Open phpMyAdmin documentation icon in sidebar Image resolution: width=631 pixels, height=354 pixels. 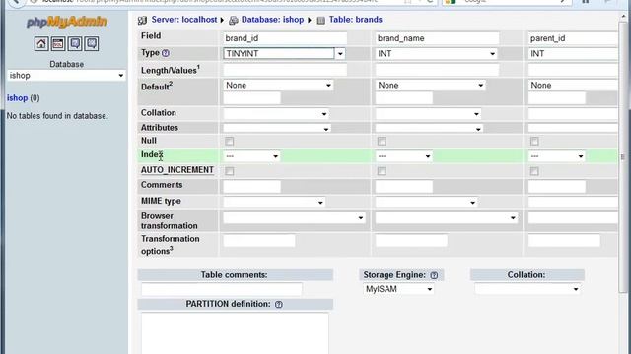coord(75,43)
